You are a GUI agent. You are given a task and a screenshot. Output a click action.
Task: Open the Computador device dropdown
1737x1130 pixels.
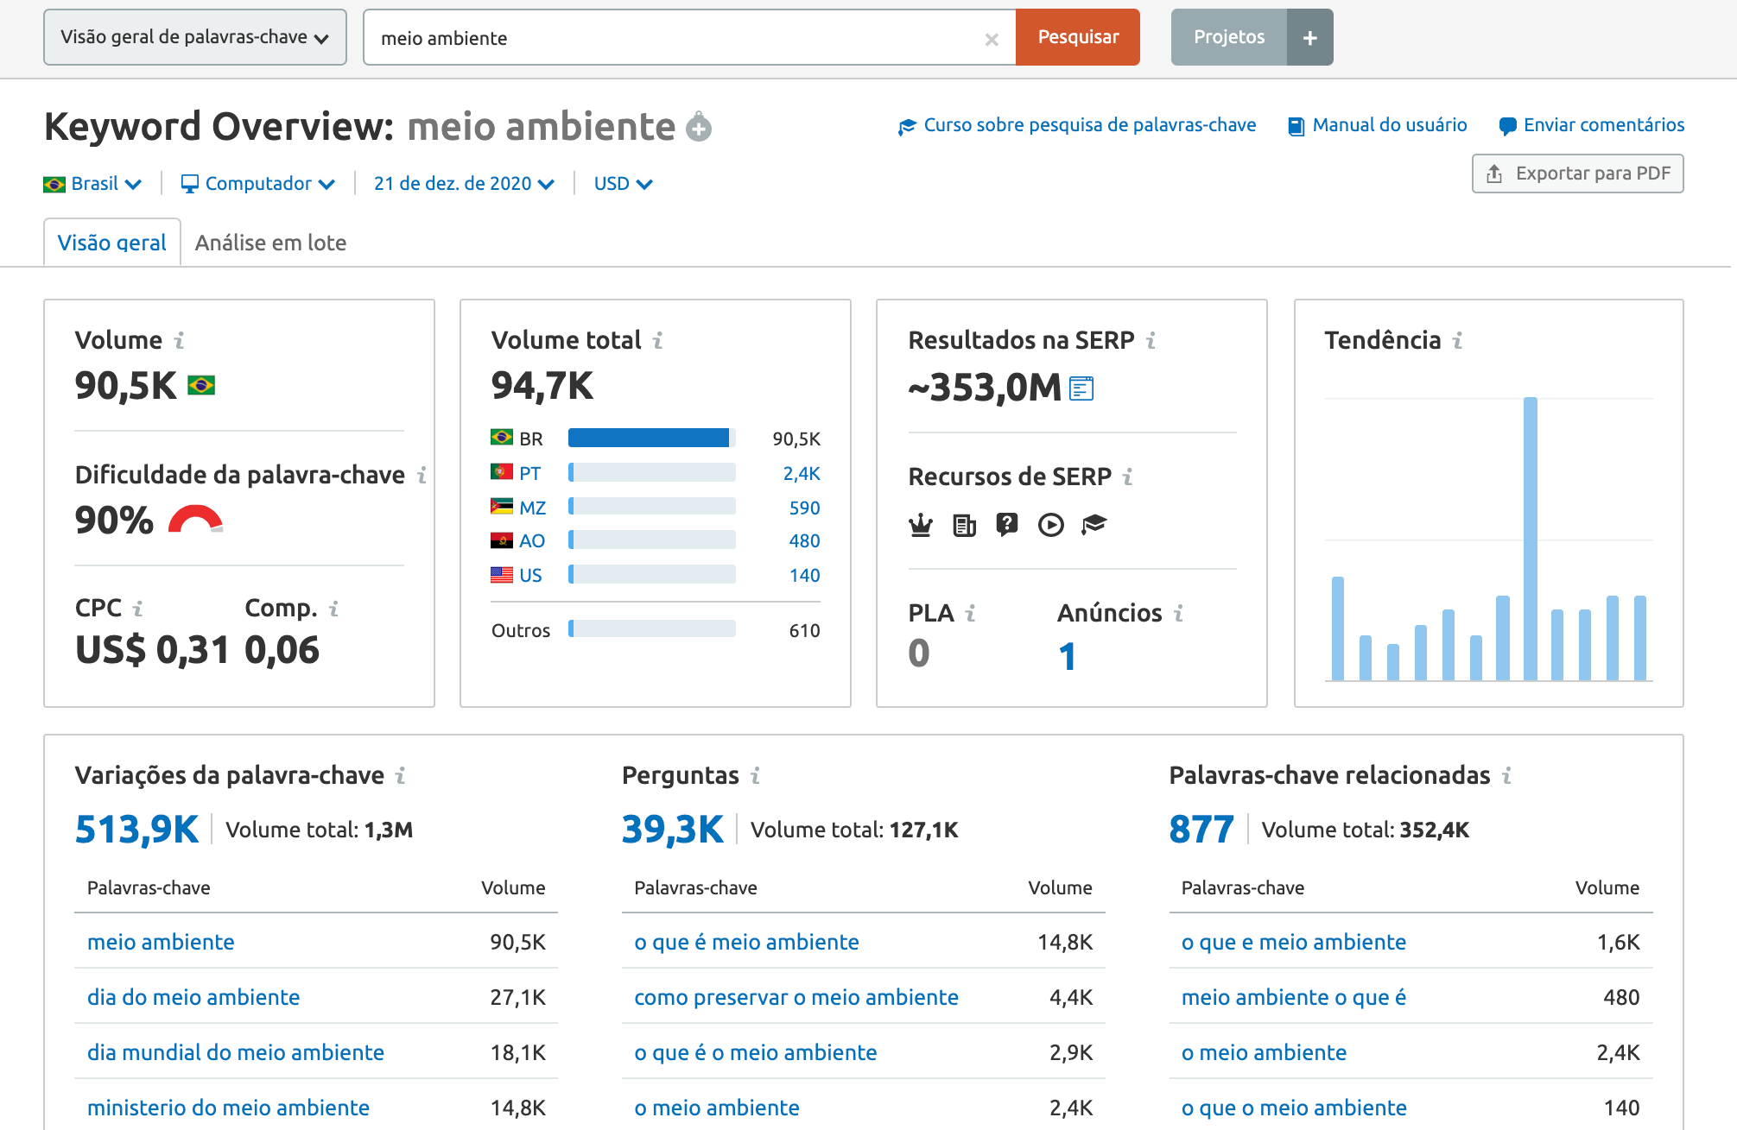coord(257,184)
